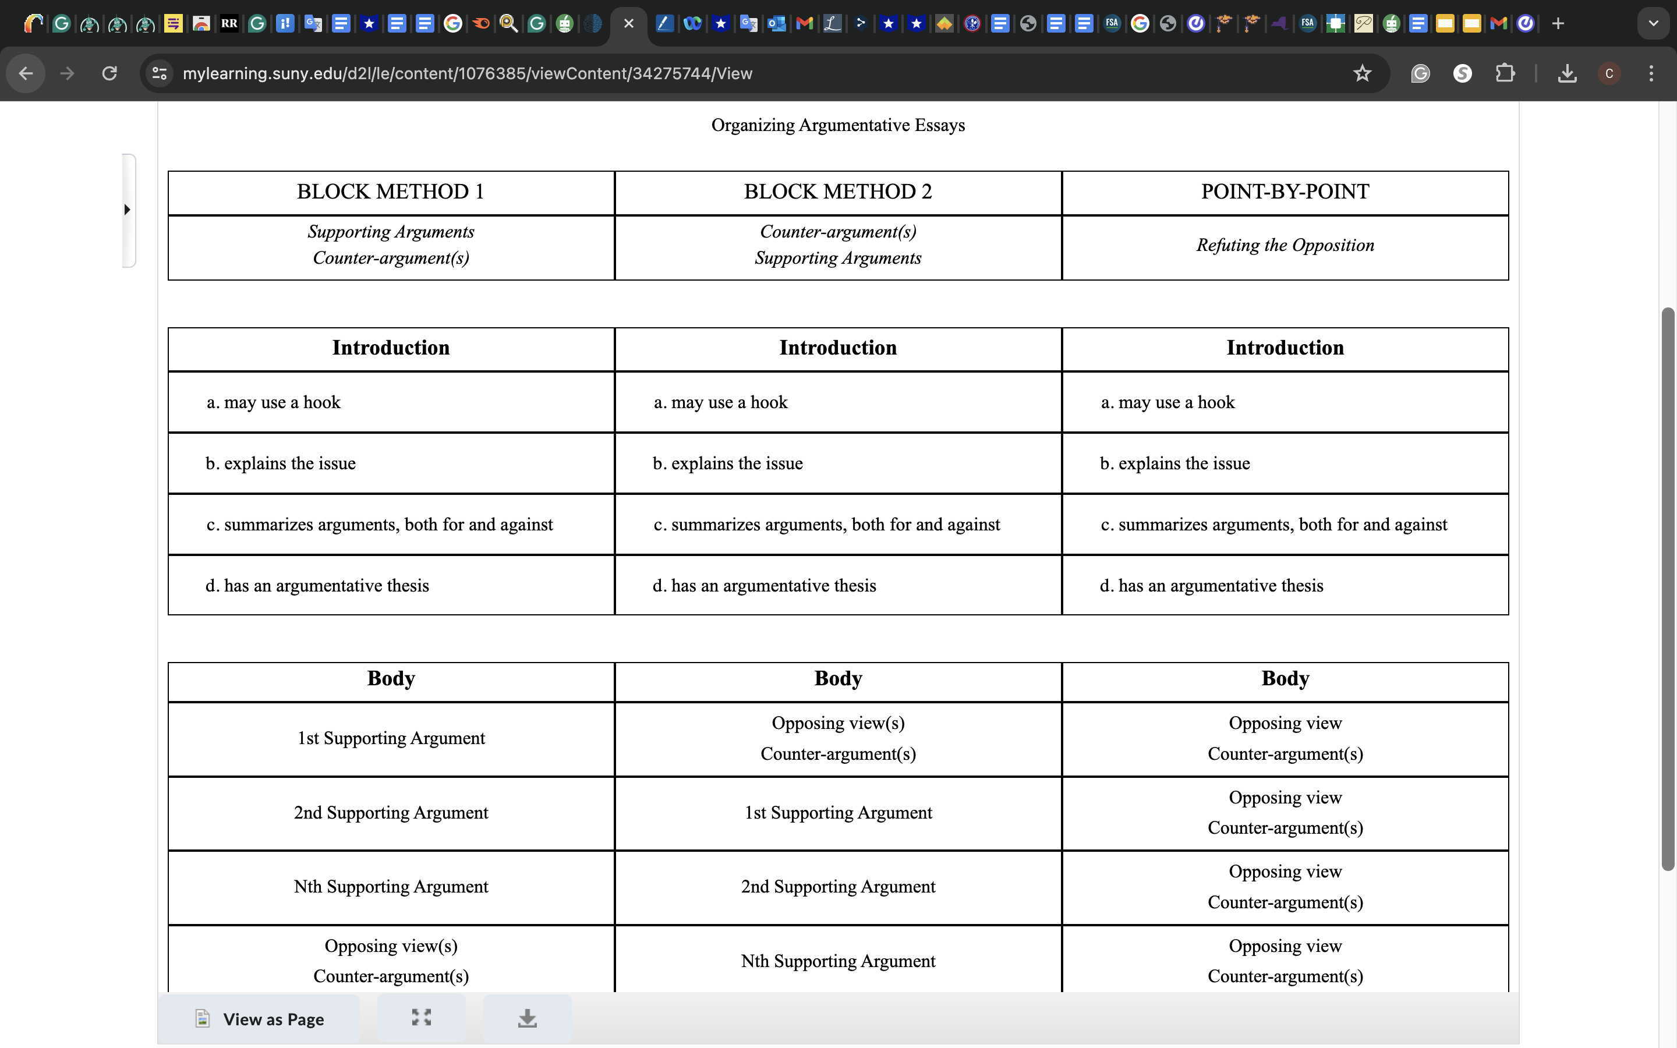Open Chrome downloads tray icon
Screen dimensions: 1677x1048
[1567, 73]
